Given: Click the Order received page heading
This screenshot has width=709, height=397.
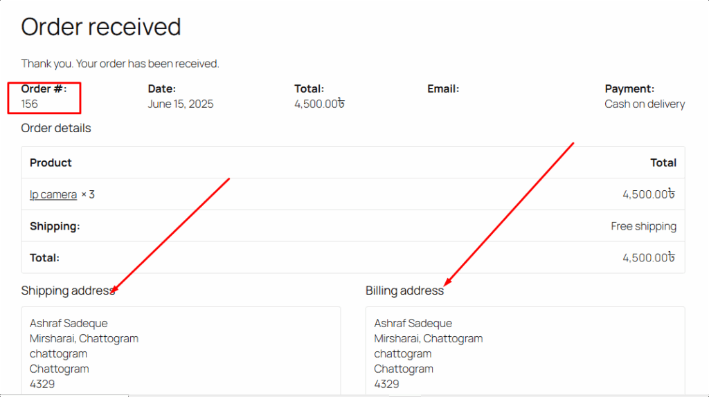Looking at the screenshot, I should (101, 27).
